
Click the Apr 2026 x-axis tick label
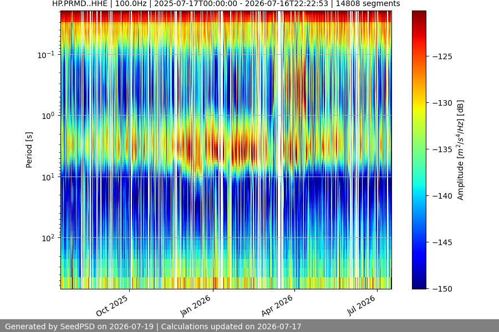click(x=277, y=305)
